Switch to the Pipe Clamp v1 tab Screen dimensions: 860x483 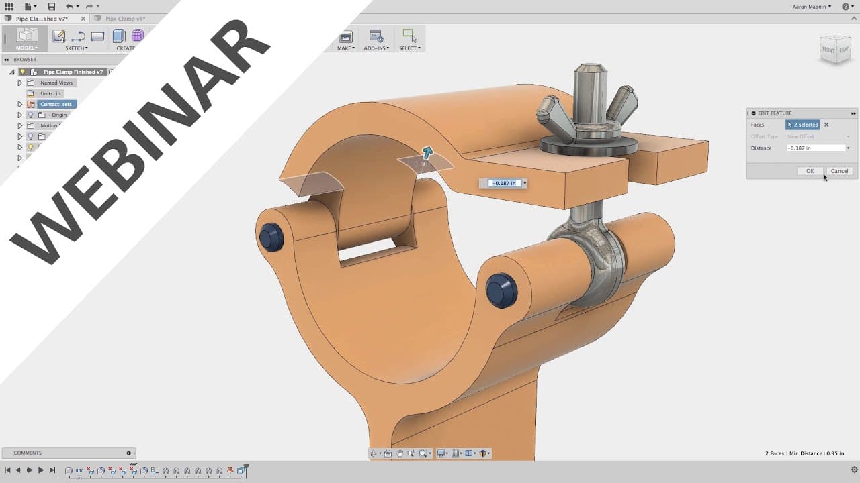tap(125, 19)
